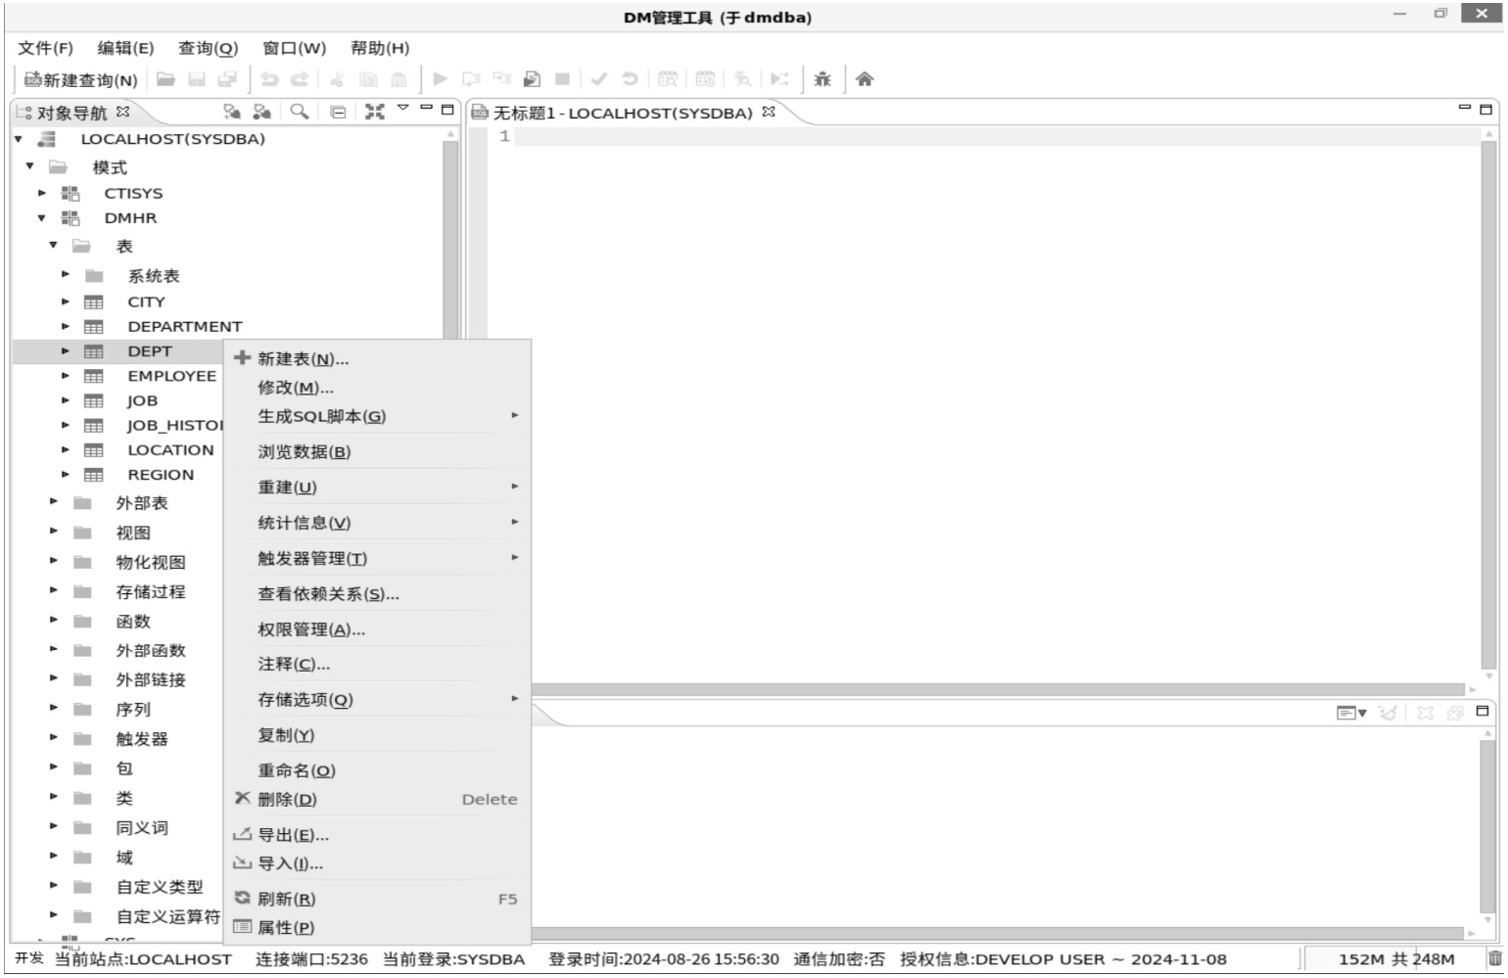
Task: Choose 删除(D) in the context menu
Action: pos(287,800)
